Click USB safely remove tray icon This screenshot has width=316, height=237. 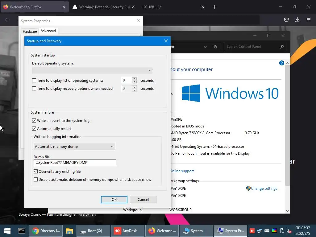click(x=282, y=231)
